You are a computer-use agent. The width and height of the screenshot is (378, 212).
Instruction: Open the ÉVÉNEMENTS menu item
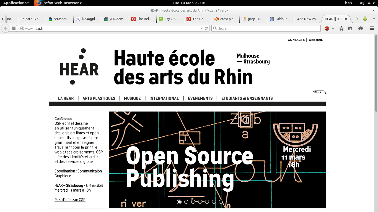(x=200, y=98)
